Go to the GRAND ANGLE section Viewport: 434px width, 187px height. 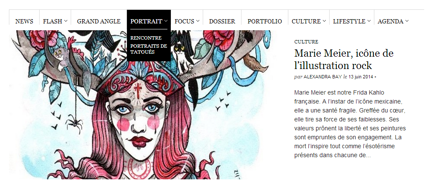[99, 21]
